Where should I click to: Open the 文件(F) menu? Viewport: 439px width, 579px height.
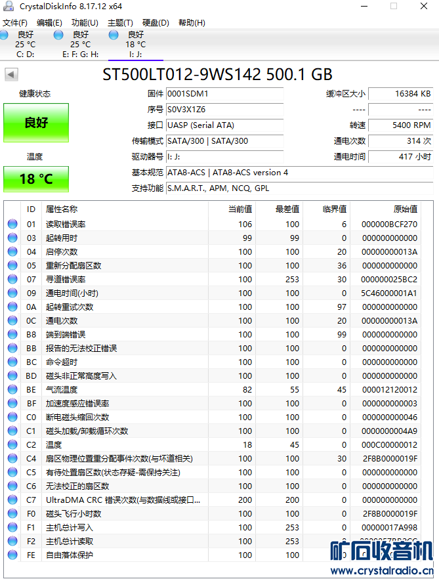pos(15,23)
